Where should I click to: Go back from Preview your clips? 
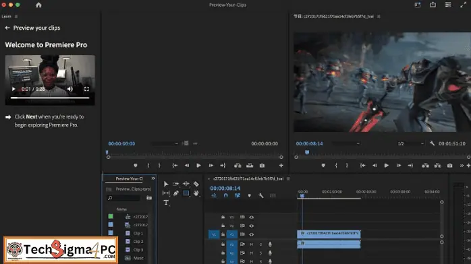tap(7, 28)
